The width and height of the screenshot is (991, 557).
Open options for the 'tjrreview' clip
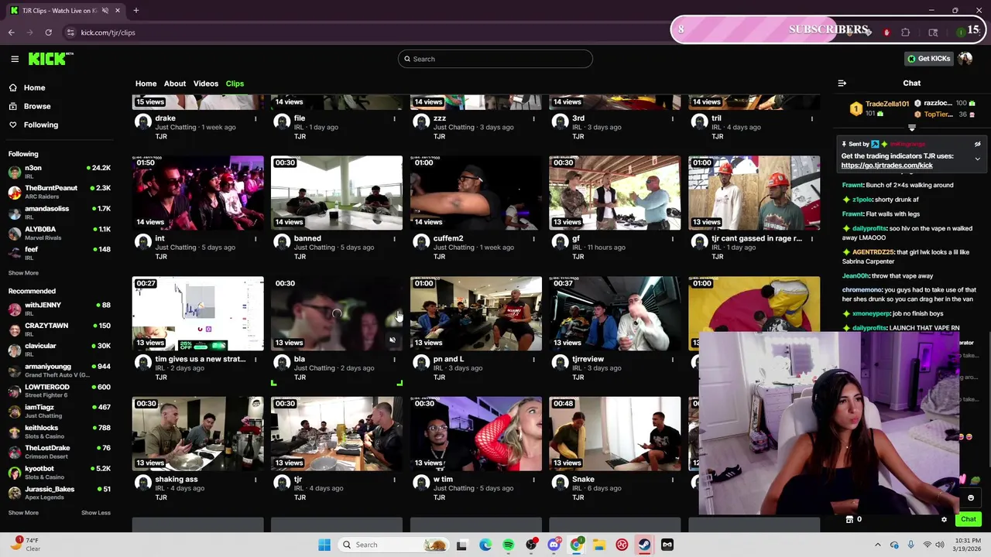point(673,359)
